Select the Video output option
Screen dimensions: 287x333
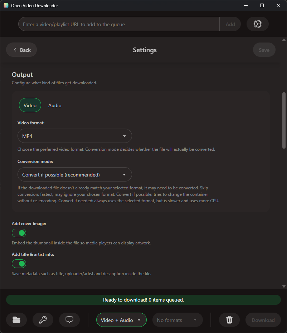[30, 105]
